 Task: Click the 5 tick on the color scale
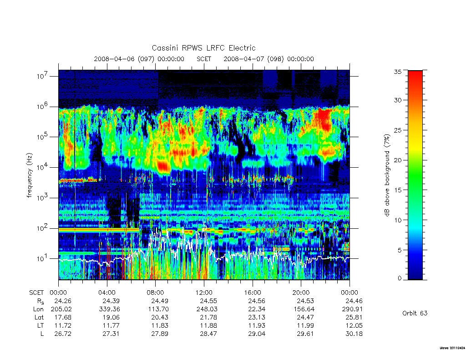click(400, 250)
